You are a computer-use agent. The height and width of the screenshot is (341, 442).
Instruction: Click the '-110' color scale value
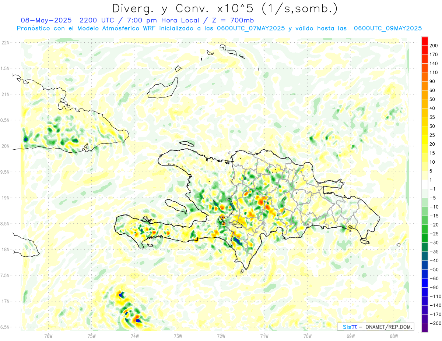tap(435, 296)
